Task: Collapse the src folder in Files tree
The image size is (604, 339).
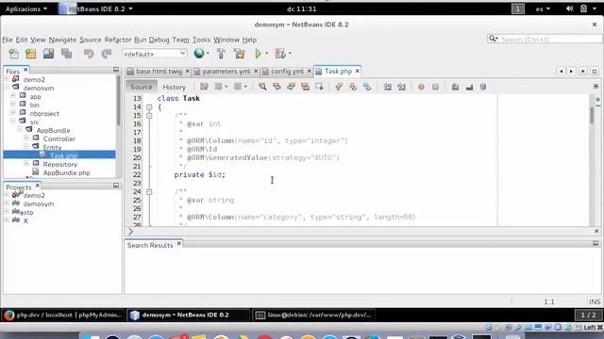Action: (13, 121)
